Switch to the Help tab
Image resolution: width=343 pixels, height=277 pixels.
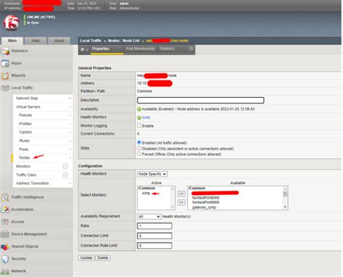35,41
